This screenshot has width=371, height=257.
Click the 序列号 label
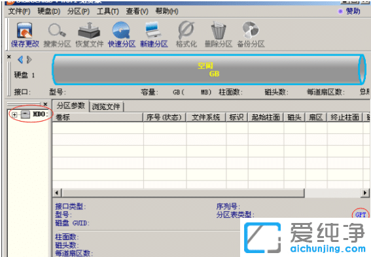228,207
